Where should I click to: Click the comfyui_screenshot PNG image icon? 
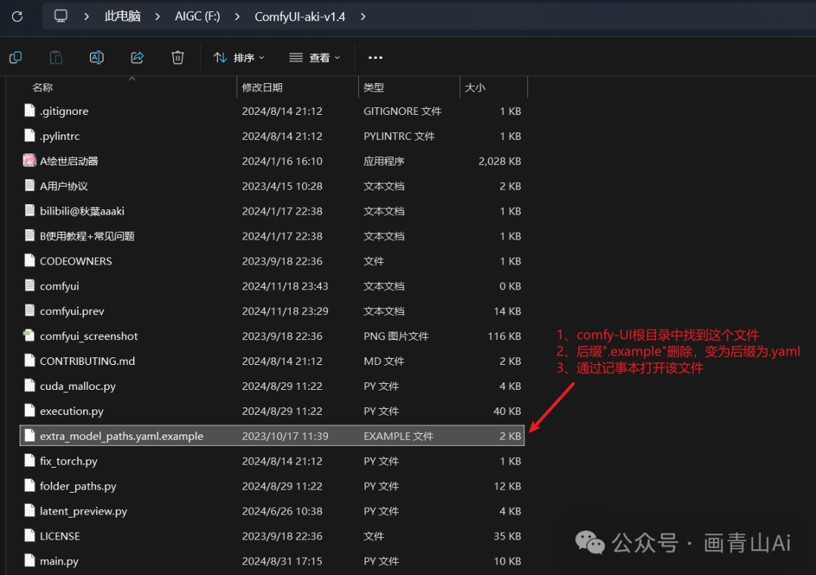(29, 335)
